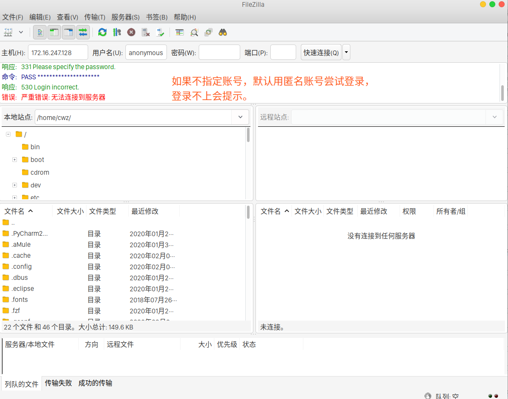The image size is (508, 399).
Task: Select the .PyCharm2... folder row
Action: (123, 234)
